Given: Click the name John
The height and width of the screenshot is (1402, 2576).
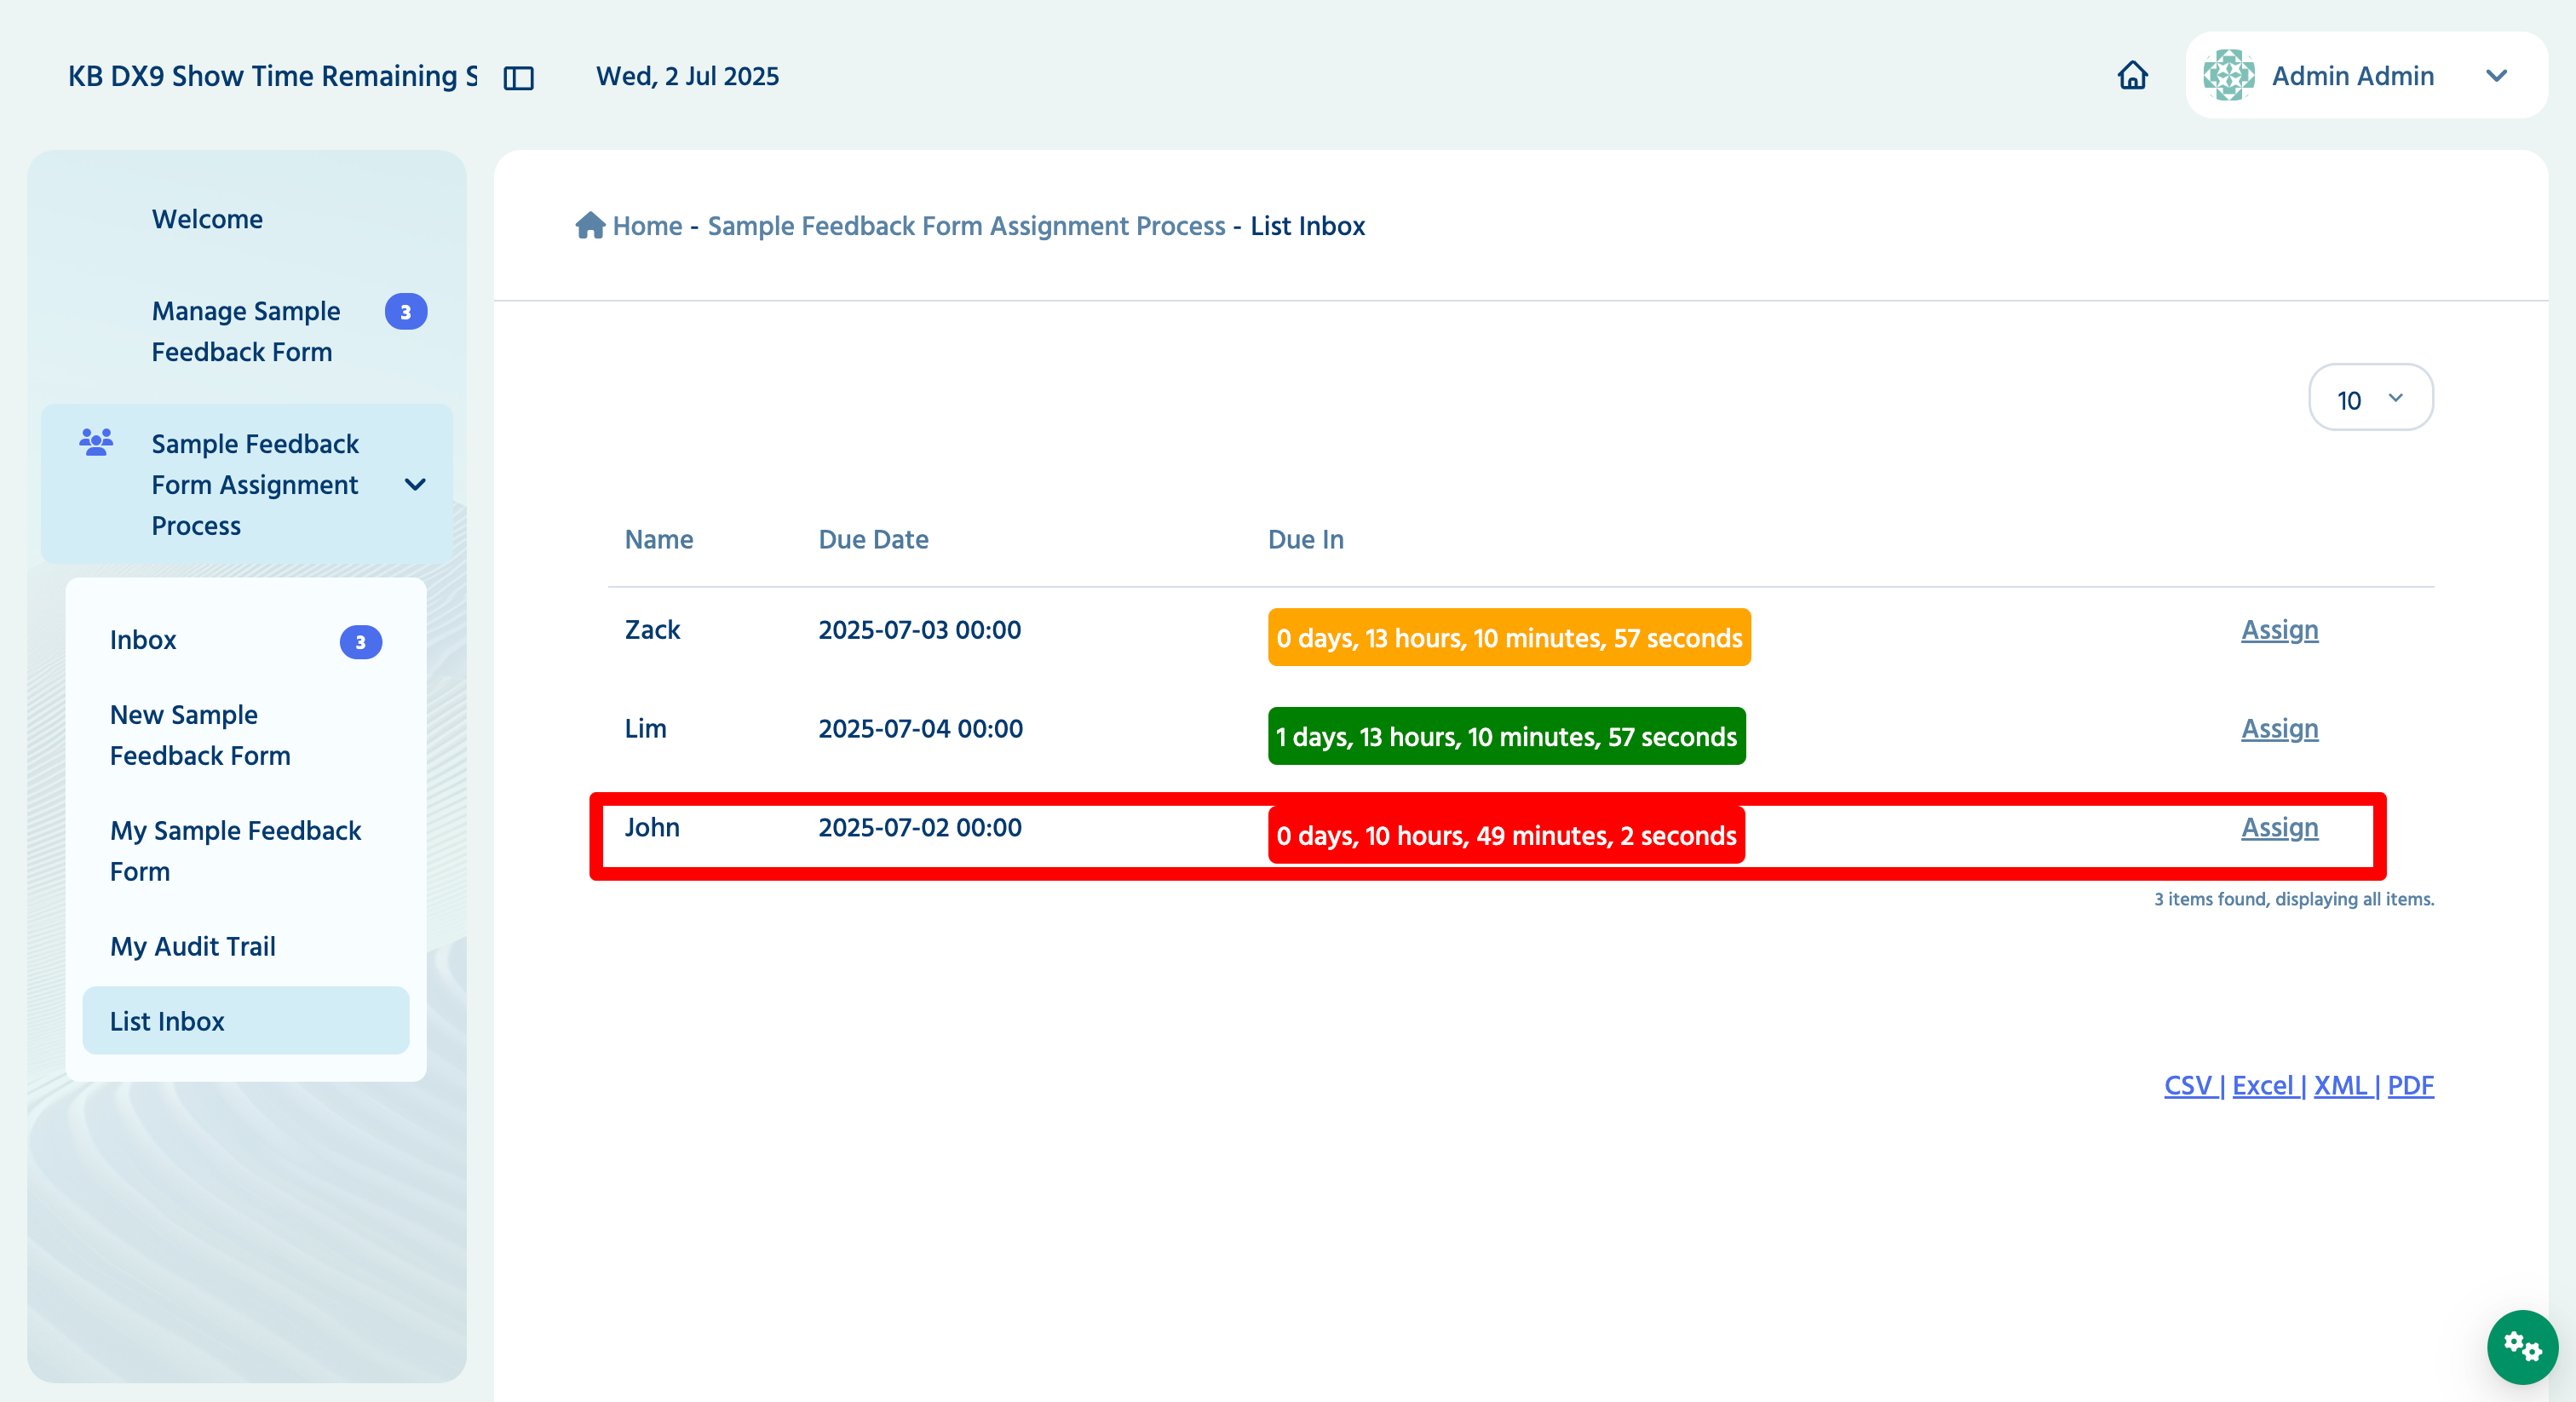Looking at the screenshot, I should coord(652,828).
